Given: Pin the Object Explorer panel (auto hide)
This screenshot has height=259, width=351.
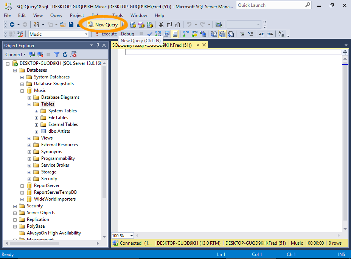Looking at the screenshot, I should [98, 45].
